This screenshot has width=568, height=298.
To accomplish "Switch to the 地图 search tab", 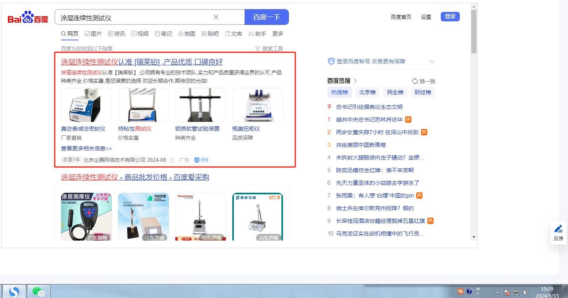I will (x=187, y=34).
